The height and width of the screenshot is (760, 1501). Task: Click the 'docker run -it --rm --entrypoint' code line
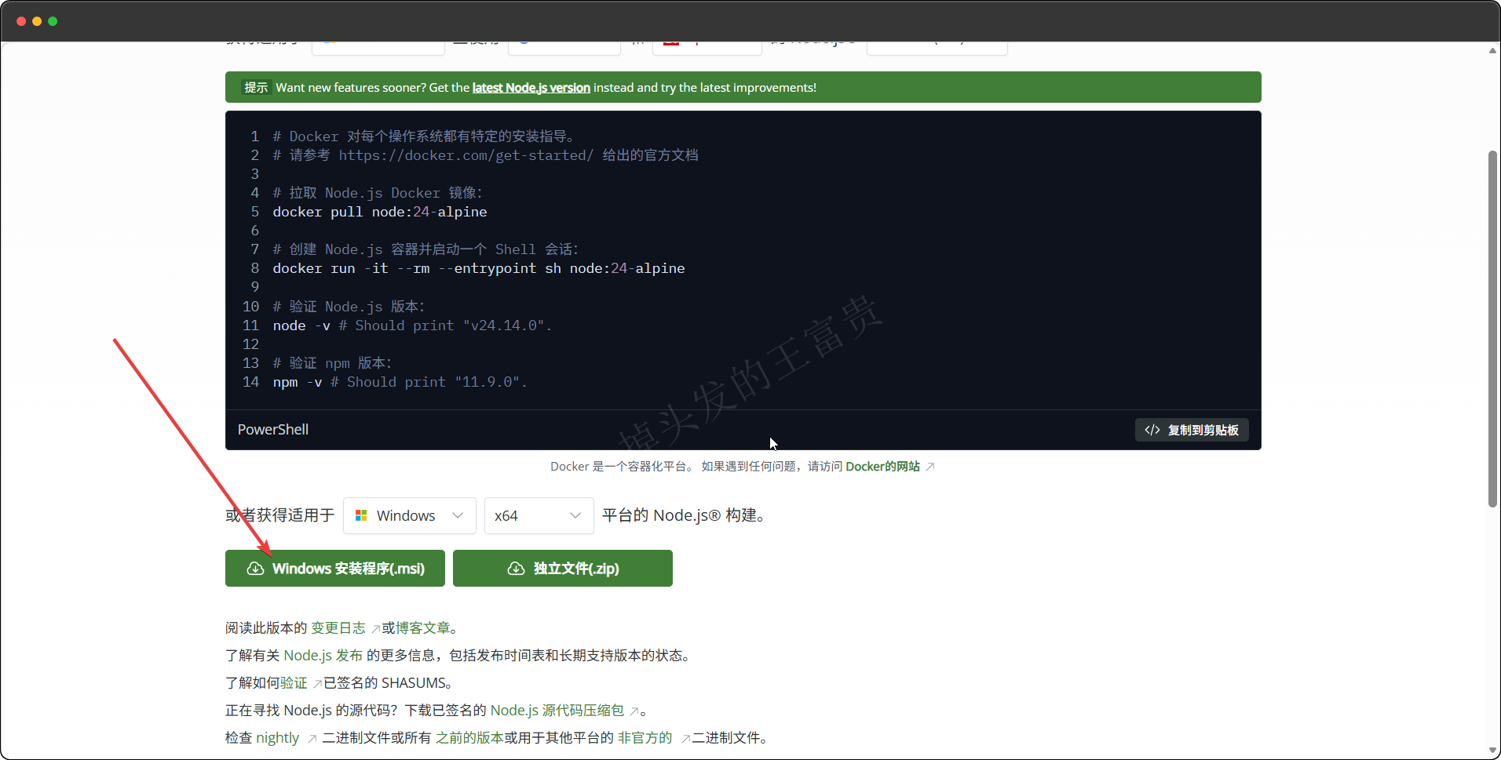tap(479, 268)
